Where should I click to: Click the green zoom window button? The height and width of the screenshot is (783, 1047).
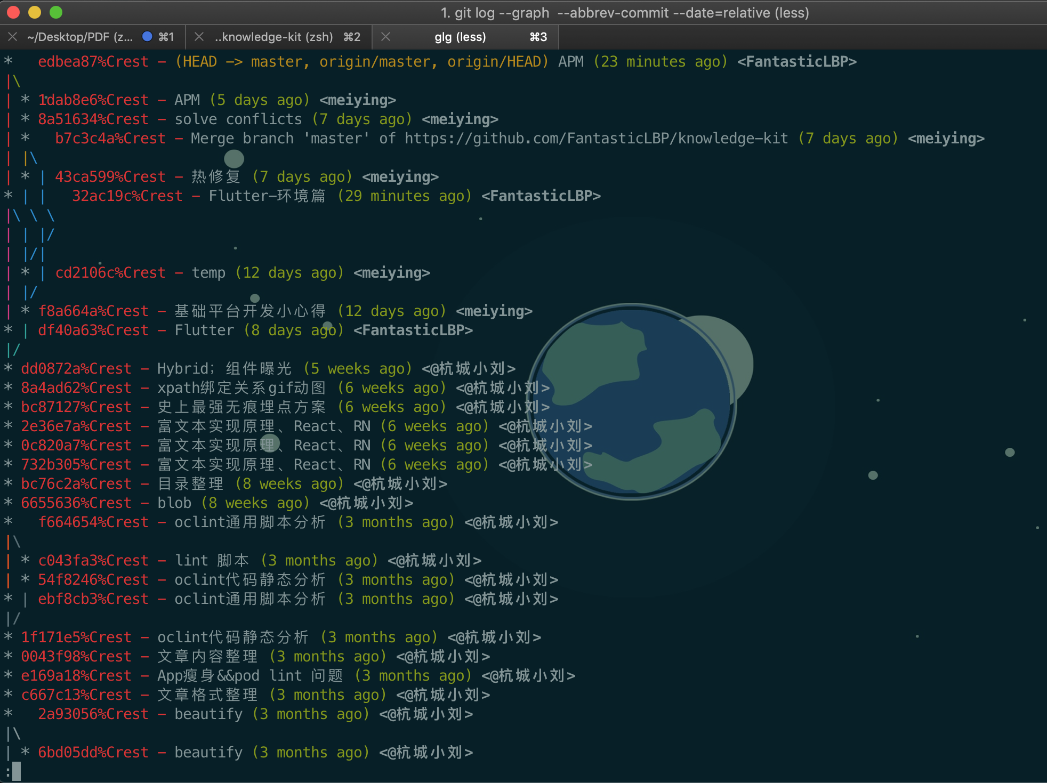coord(56,12)
